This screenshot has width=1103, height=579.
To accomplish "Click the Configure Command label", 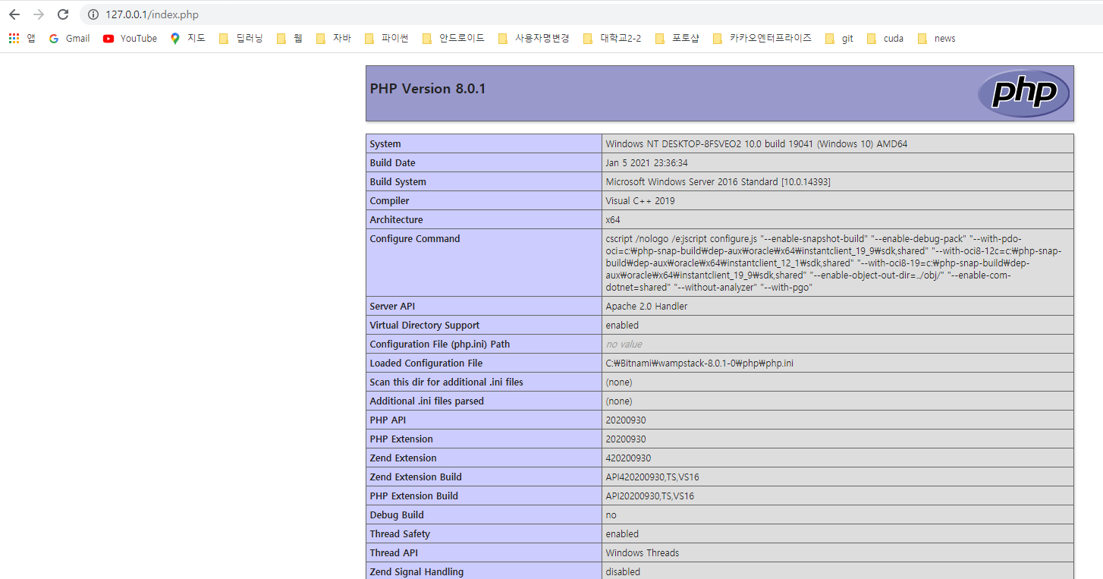I will 415,239.
